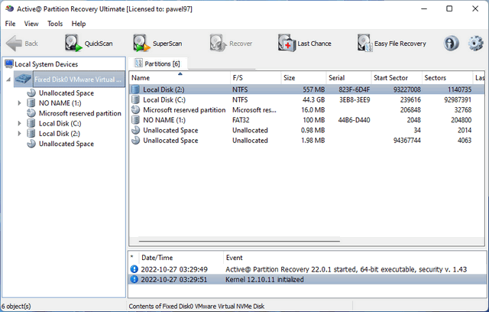Open the File menu
The width and height of the screenshot is (489, 312).
(x=11, y=24)
